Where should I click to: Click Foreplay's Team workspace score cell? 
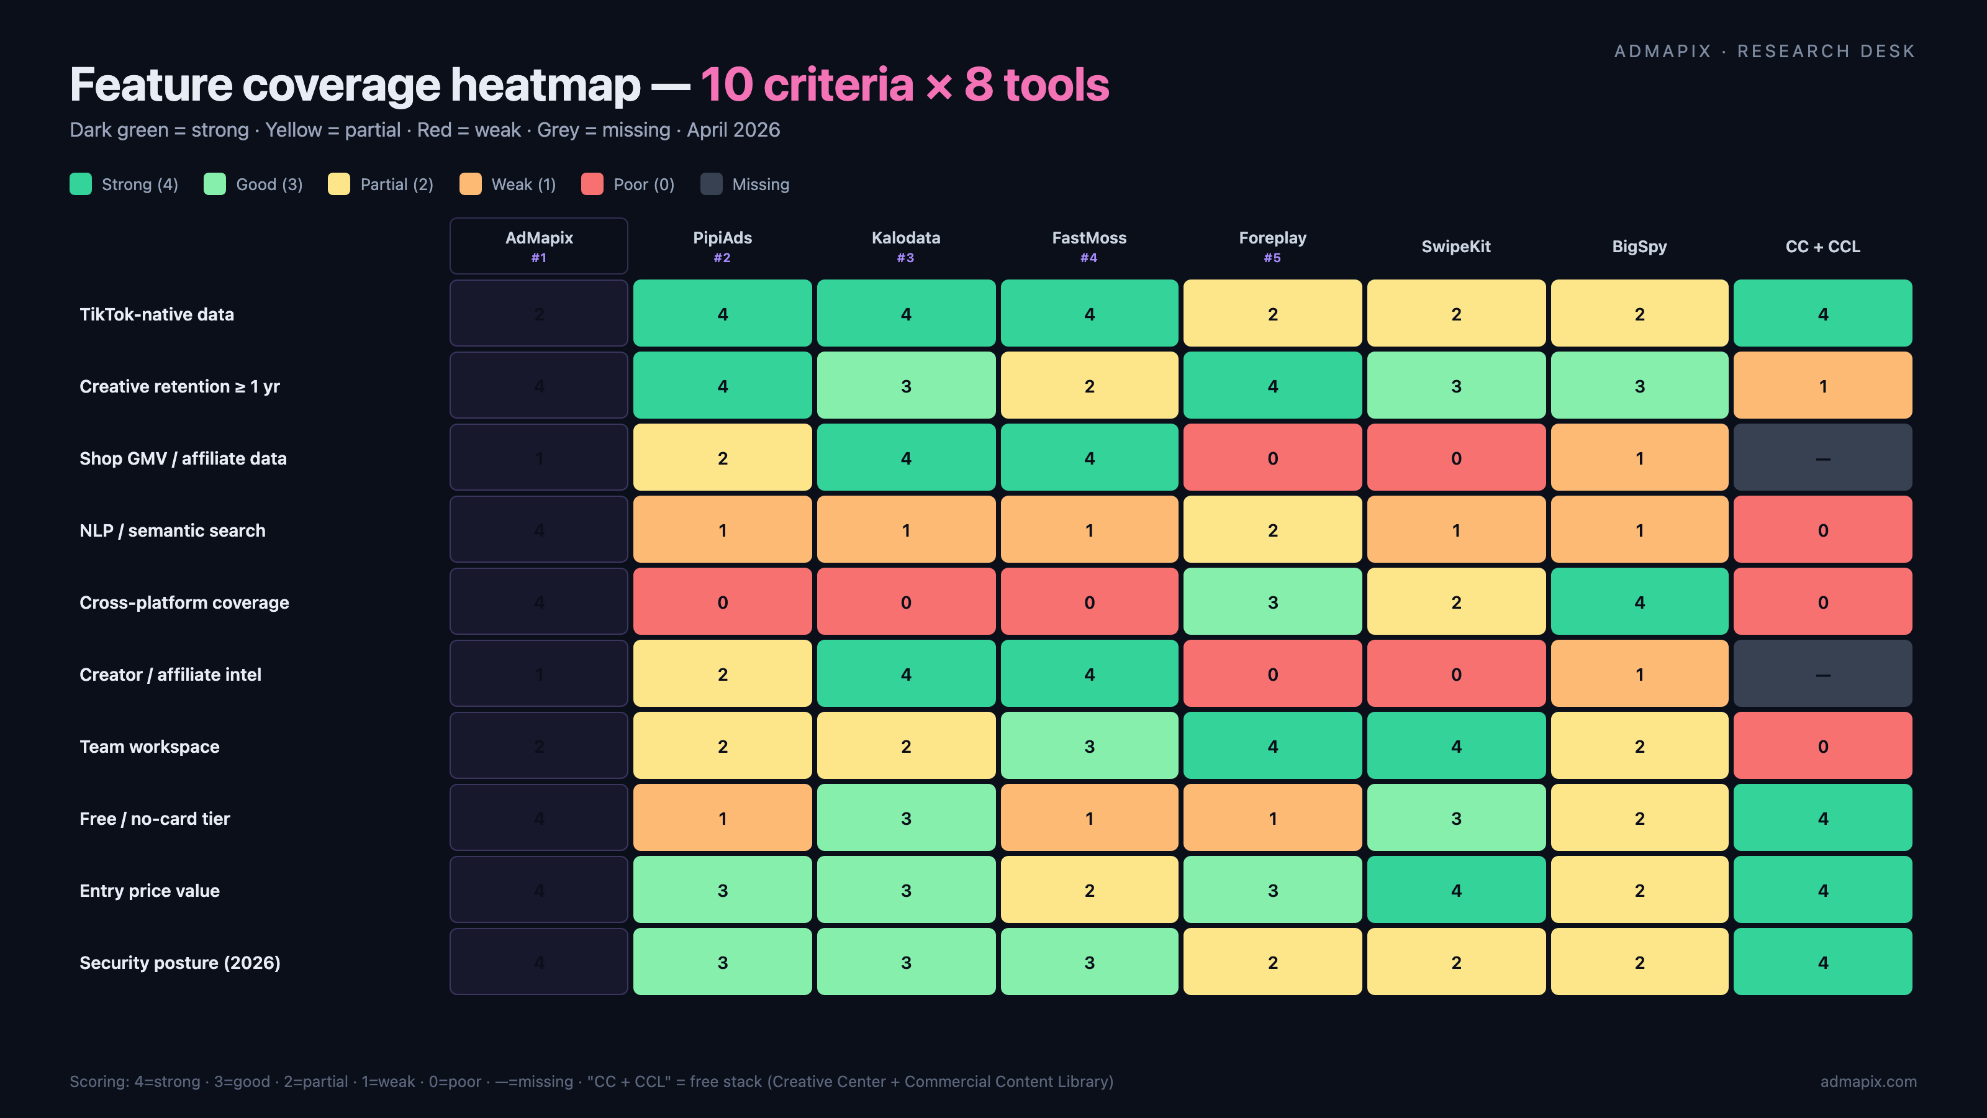click(1272, 746)
